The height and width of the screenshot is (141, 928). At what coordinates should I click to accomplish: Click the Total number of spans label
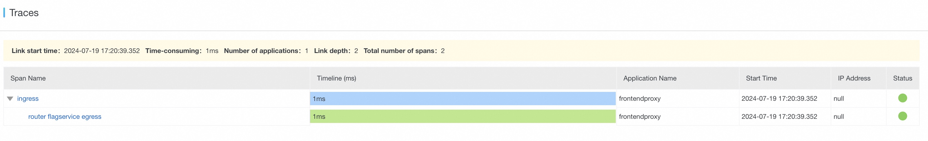pos(400,51)
